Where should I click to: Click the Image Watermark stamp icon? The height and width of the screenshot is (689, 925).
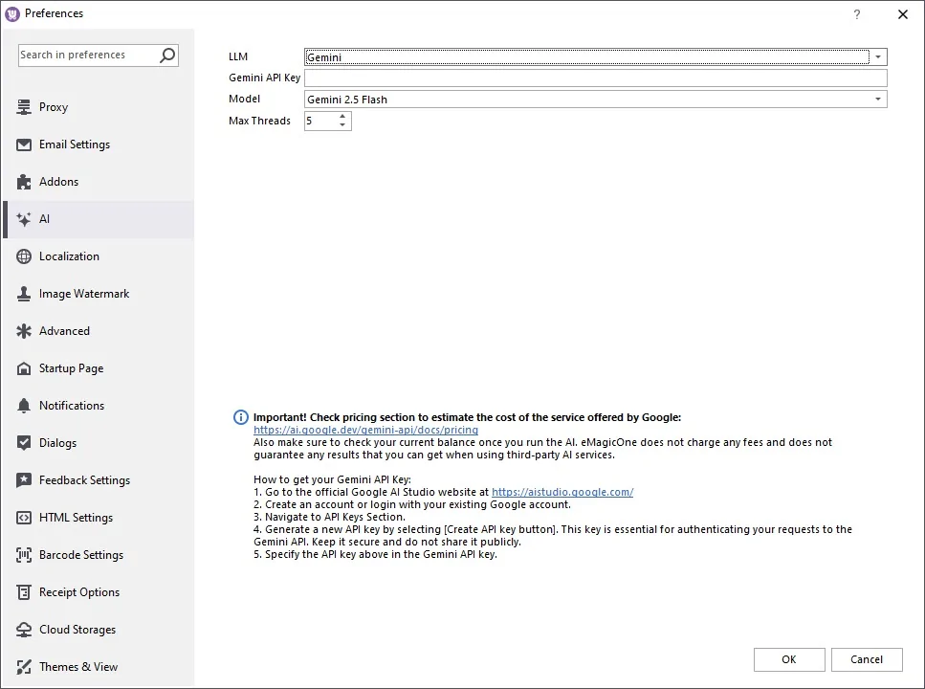(x=24, y=294)
